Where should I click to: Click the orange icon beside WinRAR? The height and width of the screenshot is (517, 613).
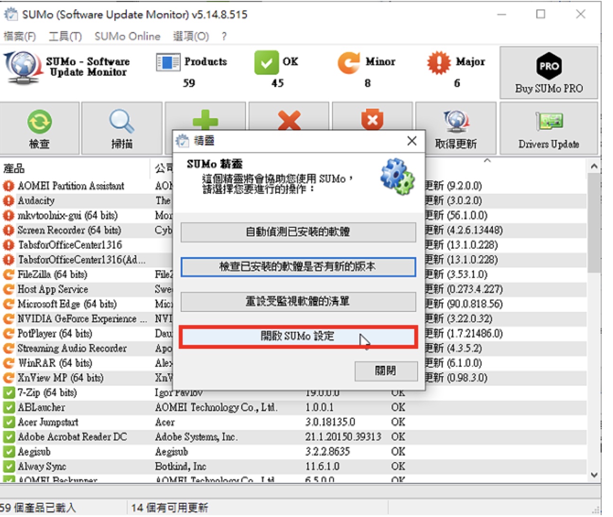(x=9, y=363)
